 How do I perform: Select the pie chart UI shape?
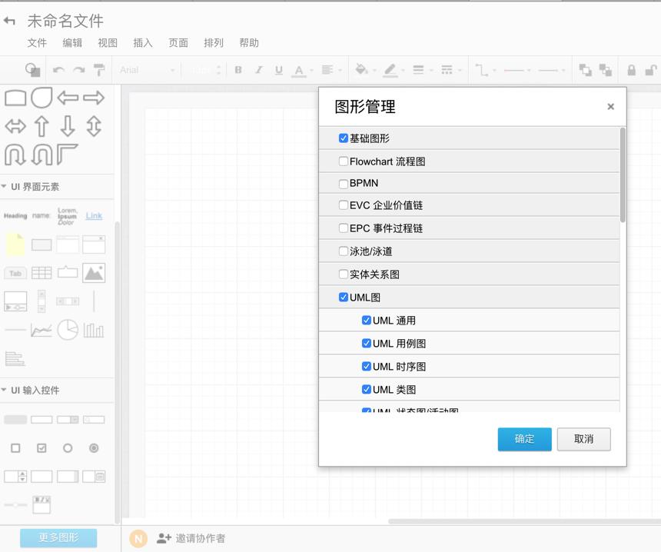pyautogui.click(x=68, y=329)
